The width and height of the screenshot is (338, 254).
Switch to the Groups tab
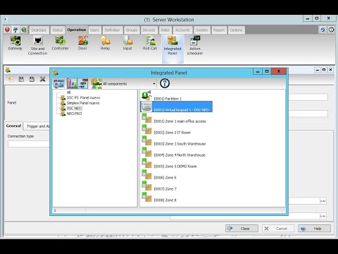click(132, 30)
